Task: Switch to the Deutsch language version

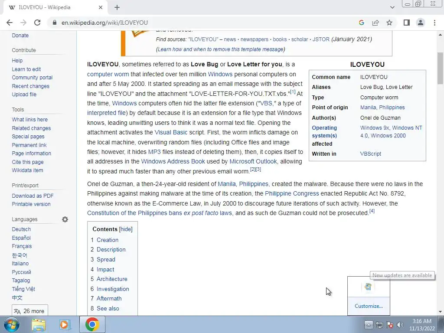Action: coord(21,229)
